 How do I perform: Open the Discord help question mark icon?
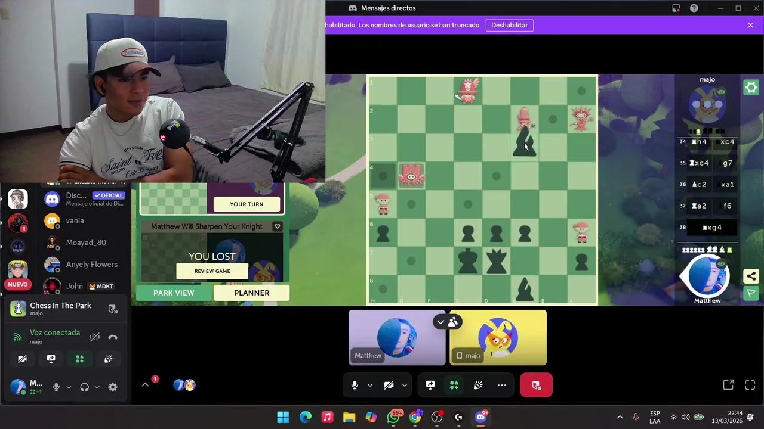694,8
